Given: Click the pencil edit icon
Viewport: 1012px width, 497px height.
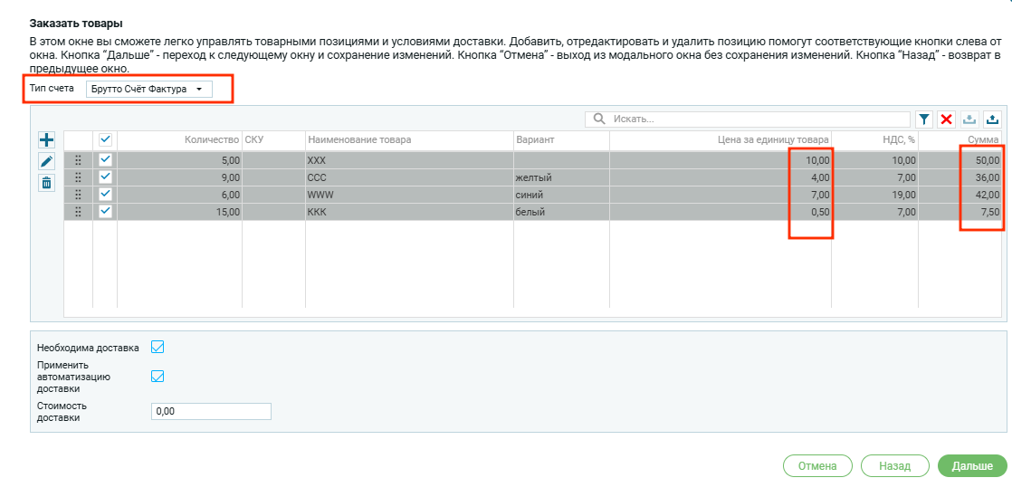Looking at the screenshot, I should pos(47,161).
